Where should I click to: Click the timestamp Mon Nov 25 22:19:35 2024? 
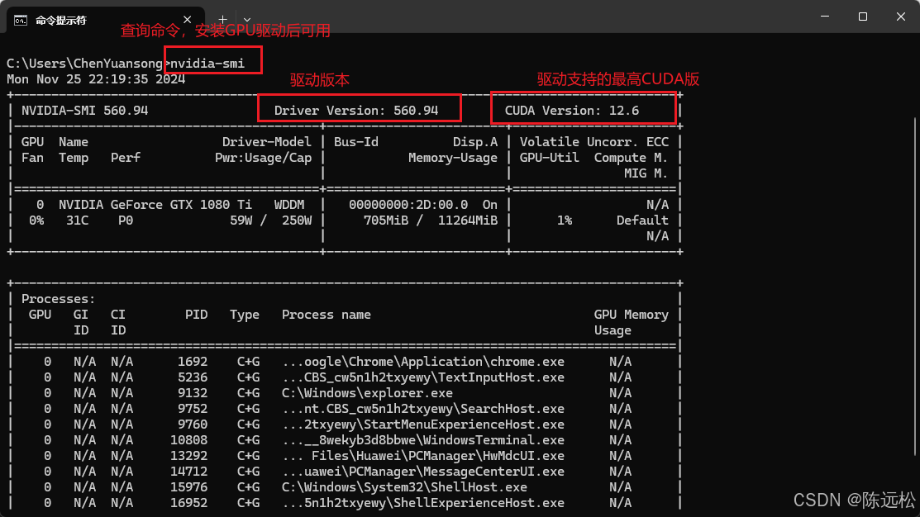(x=96, y=79)
